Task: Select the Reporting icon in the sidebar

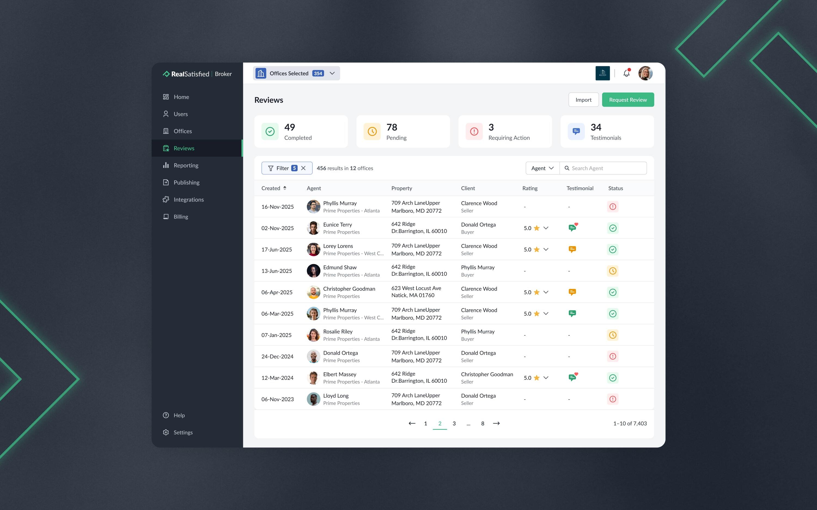Action: click(x=166, y=165)
